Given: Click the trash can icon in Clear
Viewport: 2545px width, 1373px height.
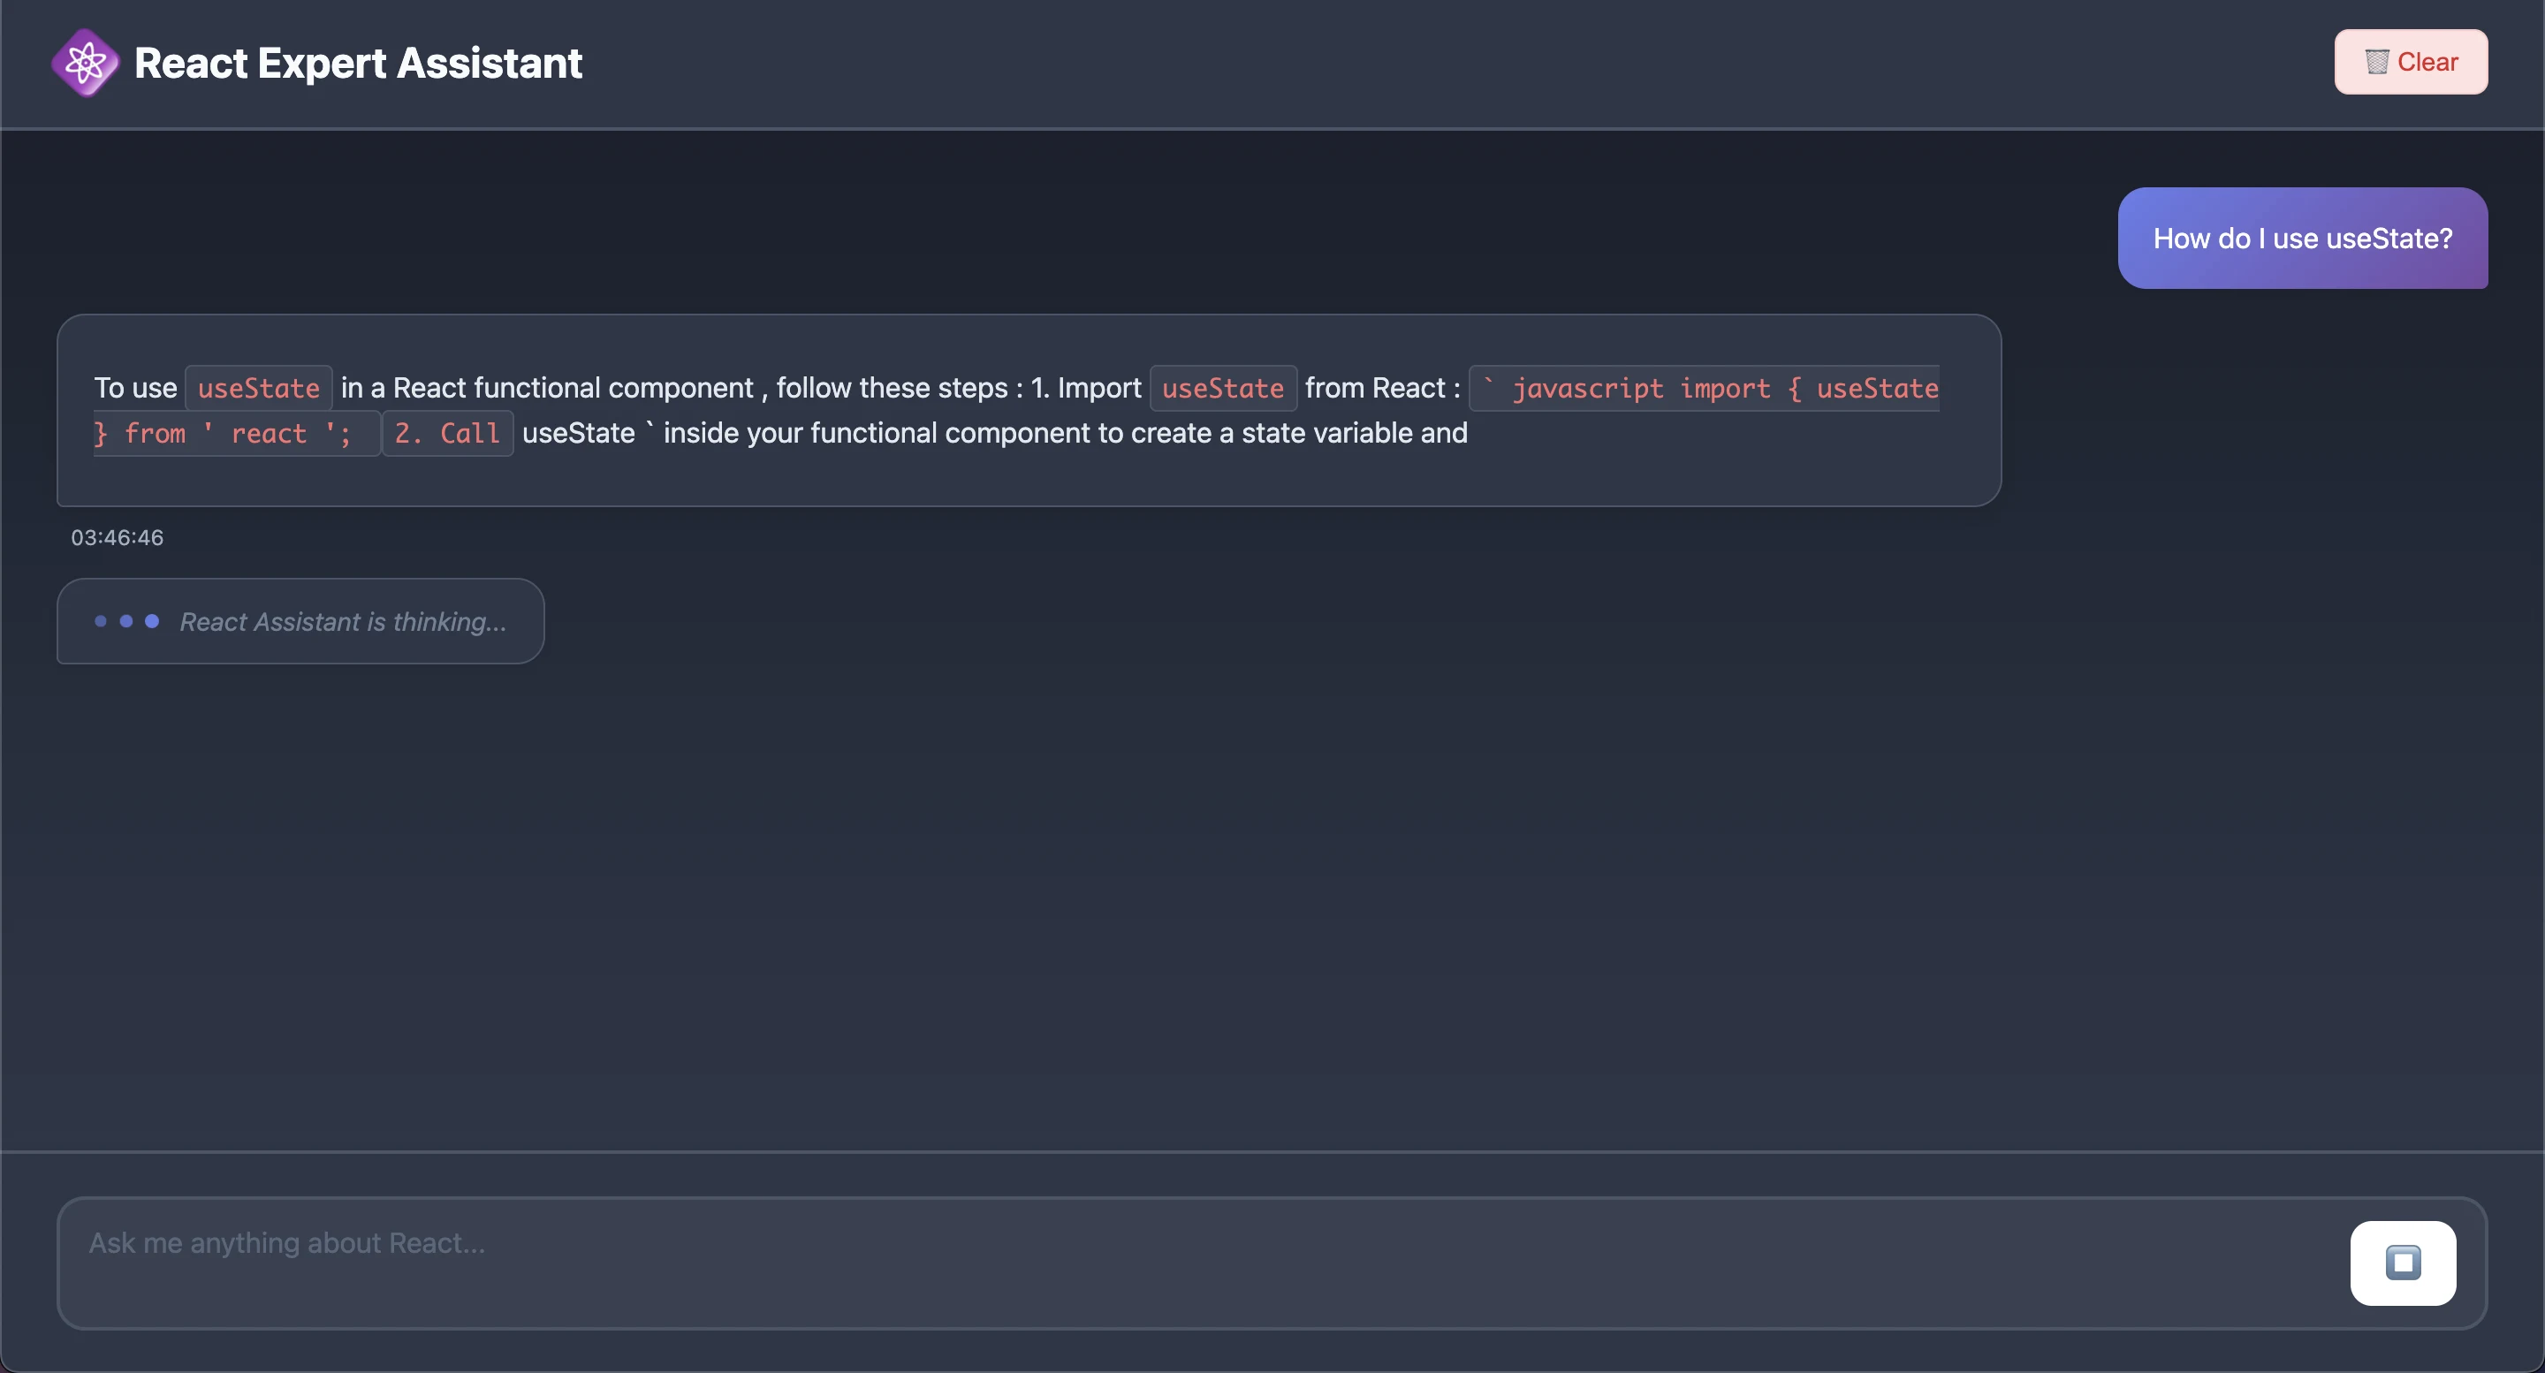Looking at the screenshot, I should 2376,62.
